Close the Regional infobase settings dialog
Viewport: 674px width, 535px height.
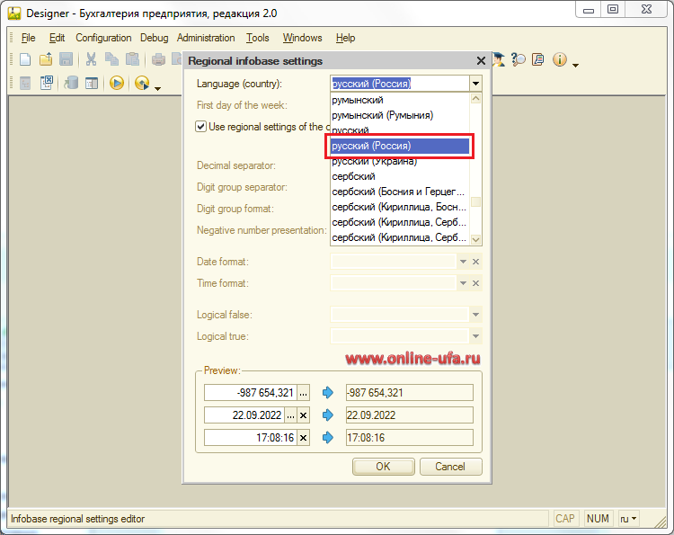click(x=481, y=61)
